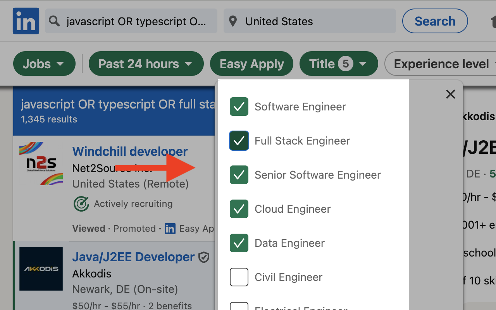Collapse the Title filter dropdown
Viewport: 496px width, 310px height.
pos(338,64)
